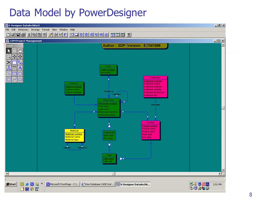Click the Word quick launch icon

point(27,189)
